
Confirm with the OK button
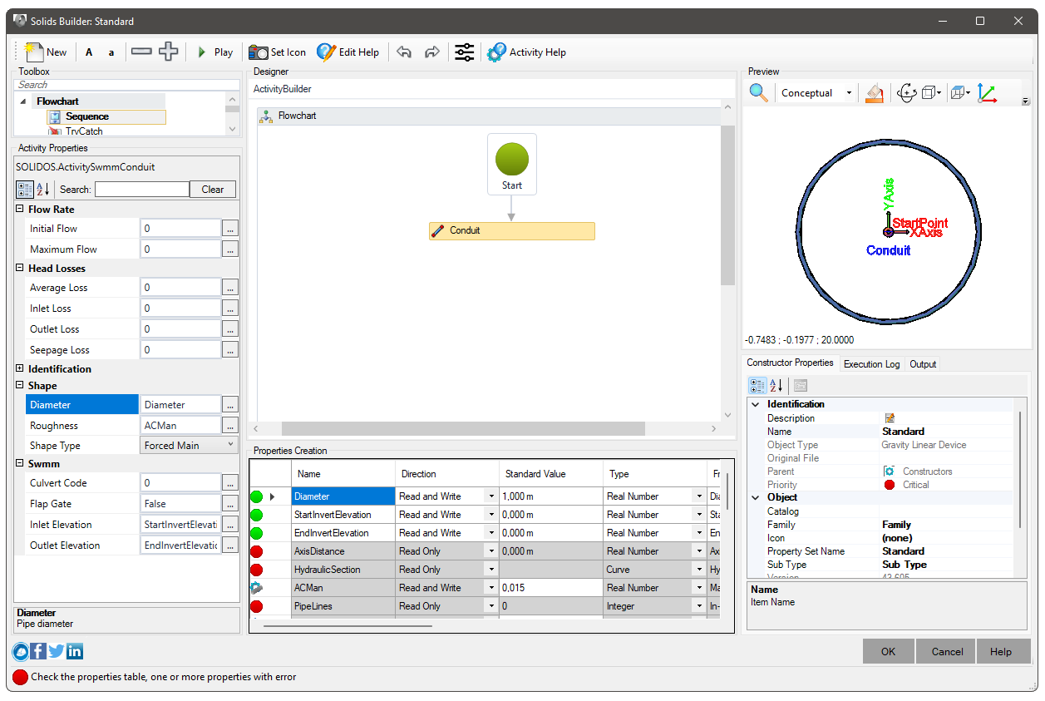889,651
